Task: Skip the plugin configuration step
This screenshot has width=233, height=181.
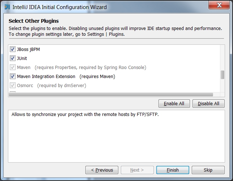Action: point(208,170)
